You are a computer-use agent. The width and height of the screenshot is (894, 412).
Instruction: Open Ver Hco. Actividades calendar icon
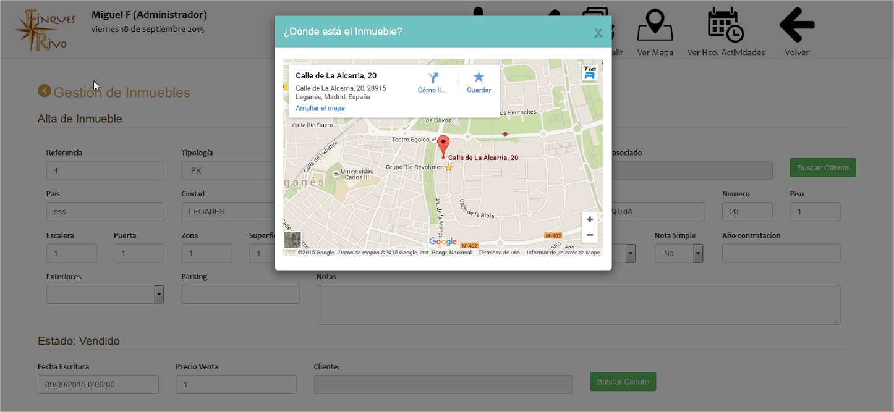tap(725, 26)
